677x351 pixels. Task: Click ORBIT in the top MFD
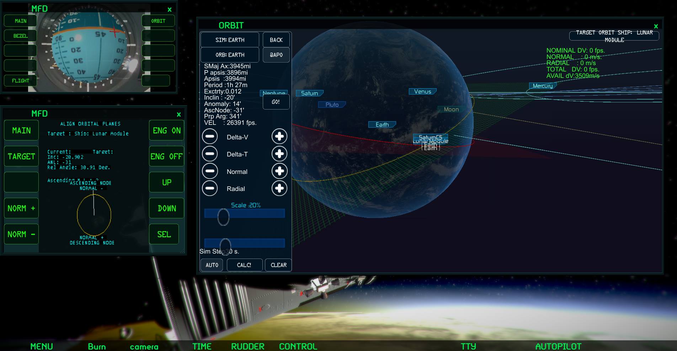pos(158,21)
